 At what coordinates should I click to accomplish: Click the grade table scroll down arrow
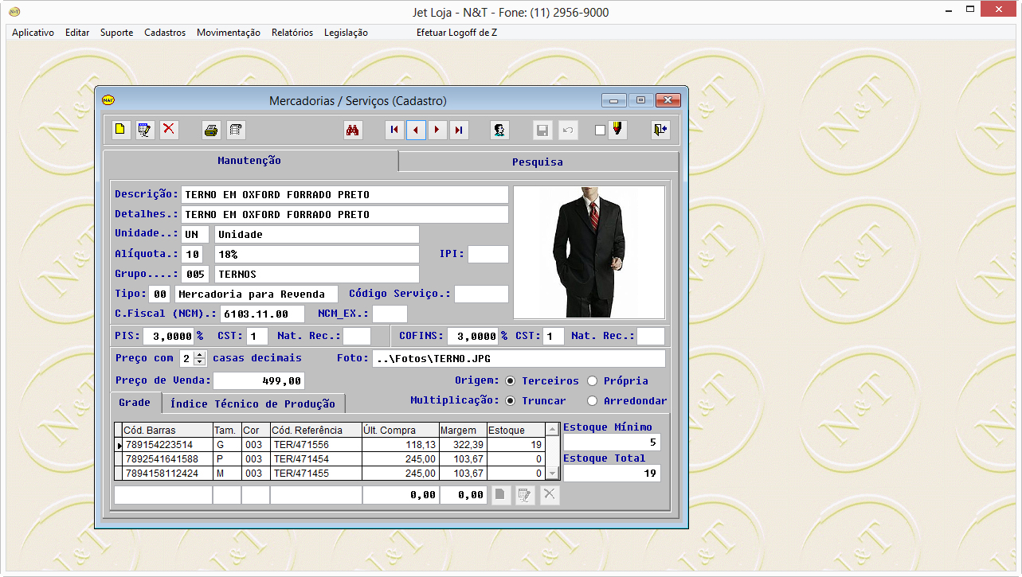click(553, 474)
